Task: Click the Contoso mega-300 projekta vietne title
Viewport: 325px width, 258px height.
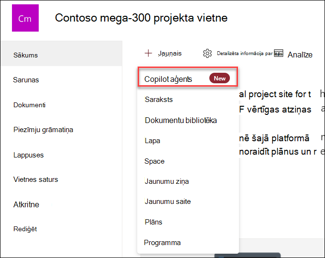Action: tap(141, 18)
